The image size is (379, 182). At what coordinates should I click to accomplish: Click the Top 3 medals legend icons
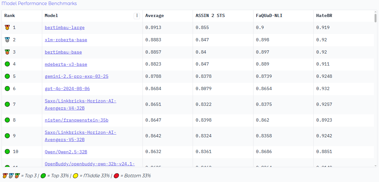(11, 176)
